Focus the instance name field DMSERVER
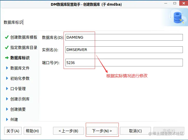This screenshot has width=188, height=140. (124, 50)
